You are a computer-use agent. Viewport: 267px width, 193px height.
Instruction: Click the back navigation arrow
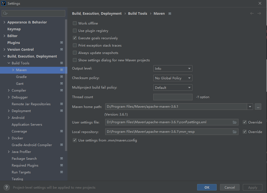(x=252, y=13)
